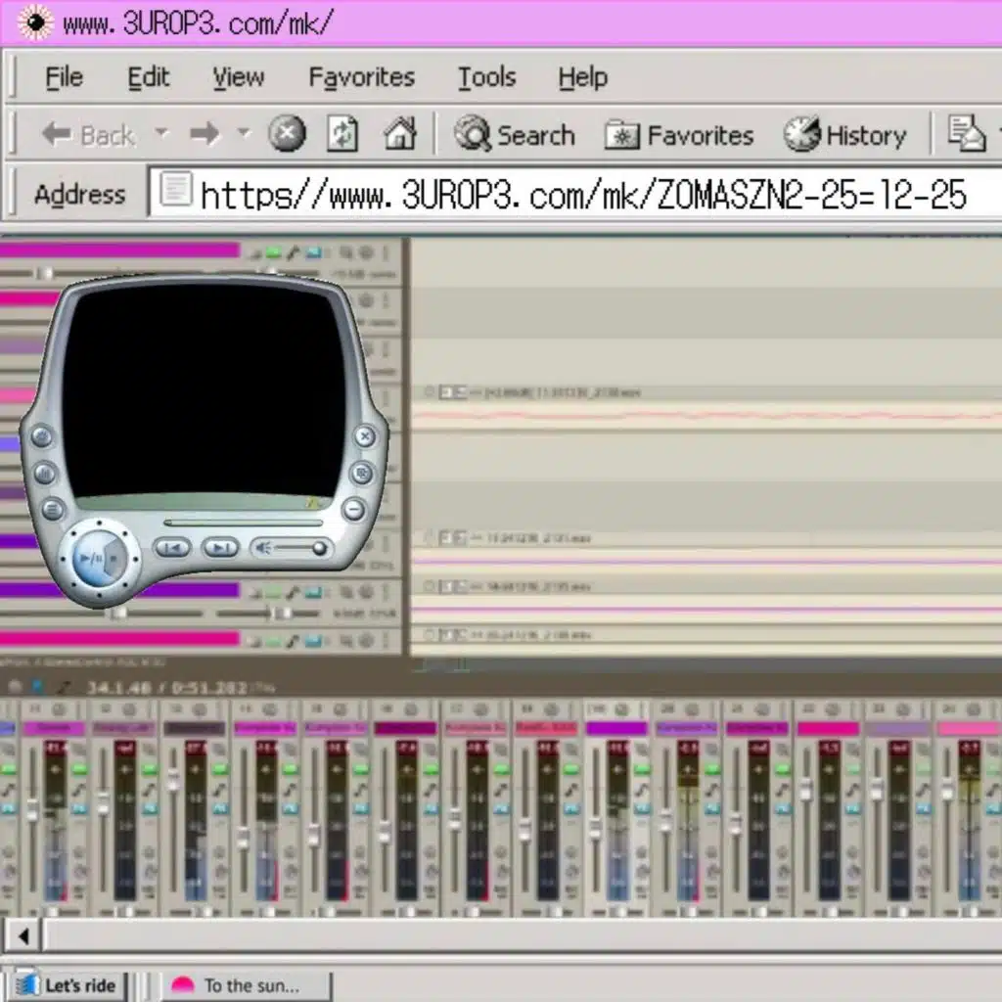Toggle green button on the top magenta track
This screenshot has height=1002, width=1002.
click(273, 253)
